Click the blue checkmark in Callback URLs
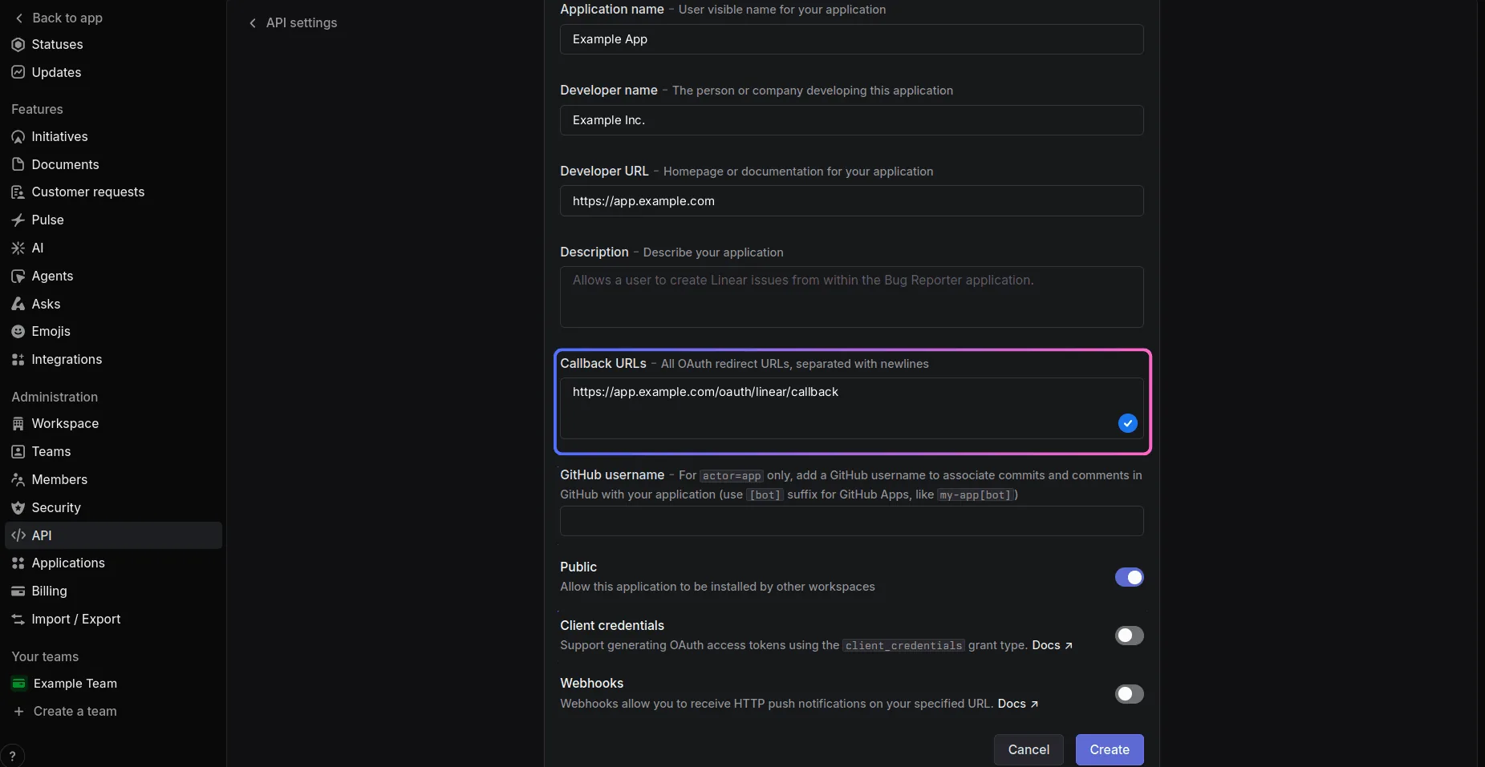This screenshot has height=767, width=1485. tap(1127, 423)
